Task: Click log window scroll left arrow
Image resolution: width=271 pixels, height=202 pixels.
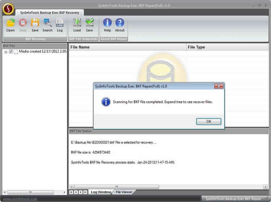Action: pos(72,186)
